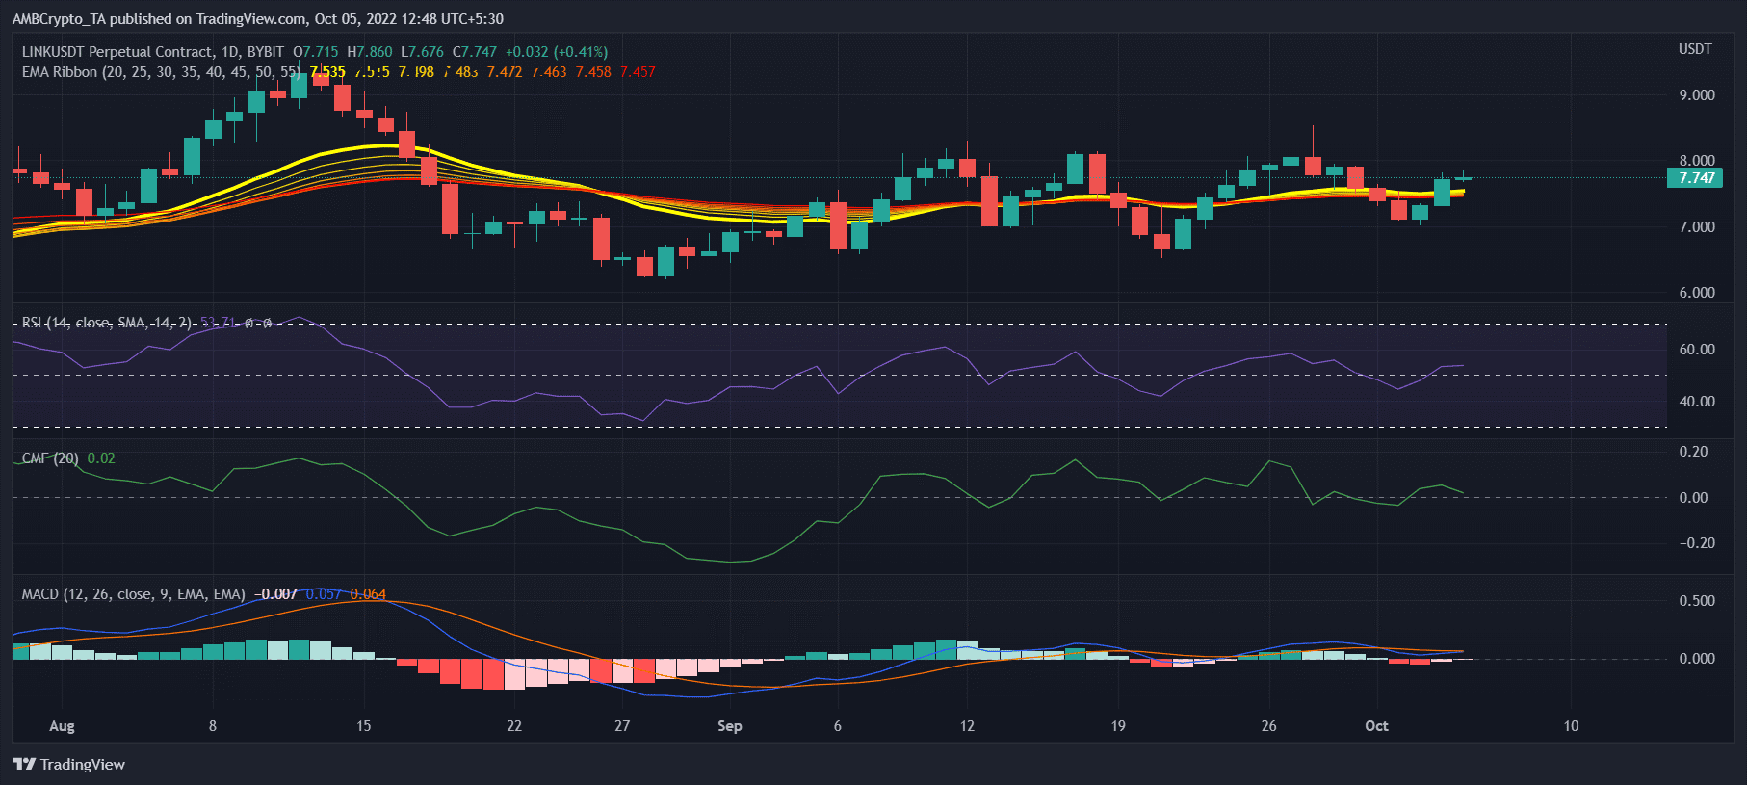The image size is (1747, 785).
Task: Click the 7.000 price axis label
Action: coord(1697,227)
